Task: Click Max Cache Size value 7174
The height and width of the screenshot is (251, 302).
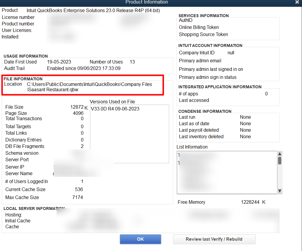Action: tap(78, 197)
